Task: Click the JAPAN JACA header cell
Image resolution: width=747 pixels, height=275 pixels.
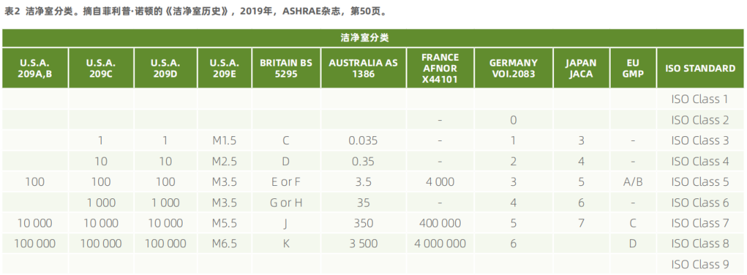Action: click(581, 68)
